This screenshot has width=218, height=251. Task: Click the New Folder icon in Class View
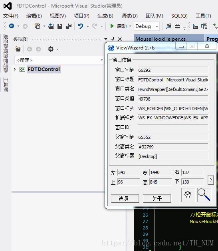click(18, 49)
